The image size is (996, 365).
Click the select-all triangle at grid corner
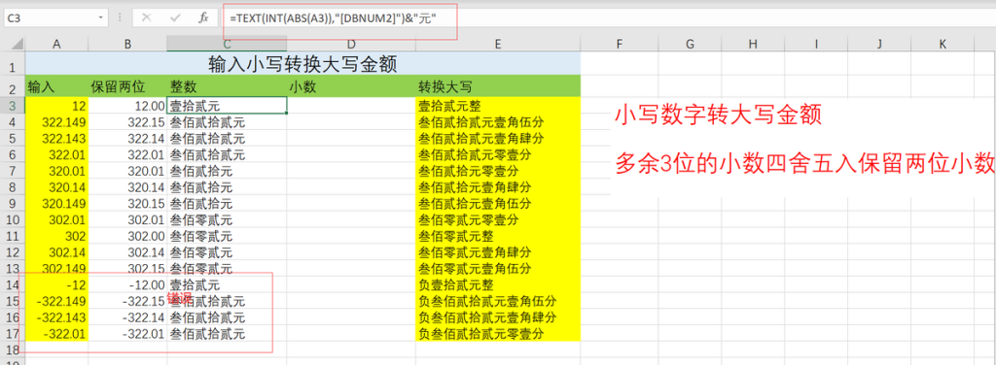(x=14, y=44)
